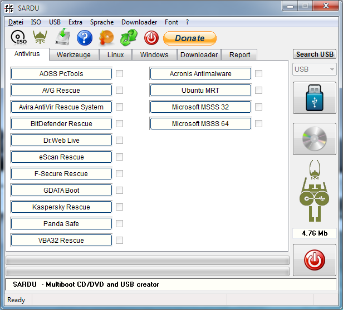Open the Downloader menu in menu bar

[x=139, y=22]
